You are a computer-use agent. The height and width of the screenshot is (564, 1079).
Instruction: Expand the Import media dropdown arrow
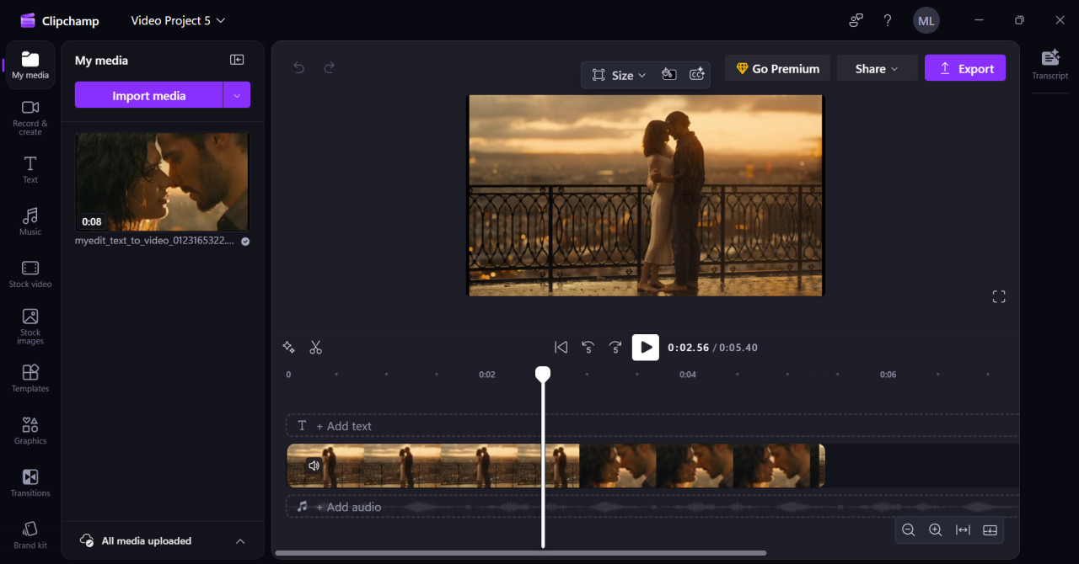click(x=237, y=95)
